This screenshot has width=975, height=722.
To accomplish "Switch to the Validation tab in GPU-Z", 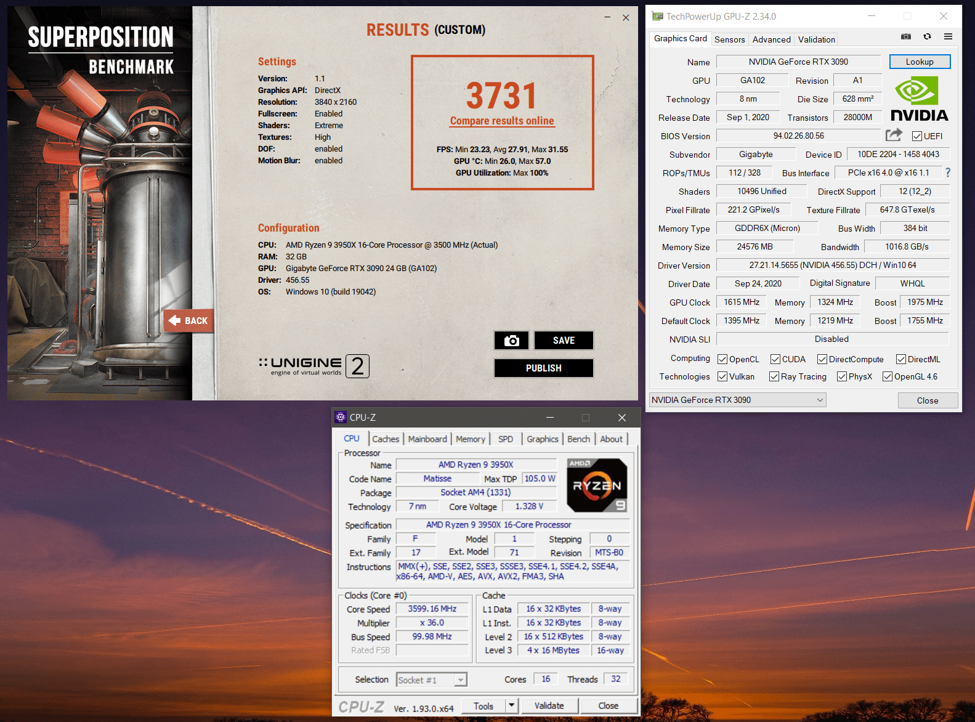I will click(817, 39).
